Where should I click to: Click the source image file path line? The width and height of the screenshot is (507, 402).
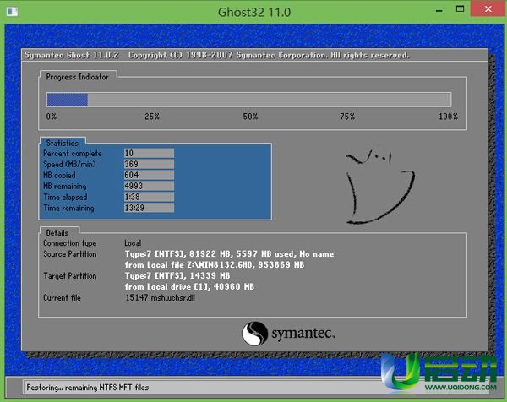215,265
